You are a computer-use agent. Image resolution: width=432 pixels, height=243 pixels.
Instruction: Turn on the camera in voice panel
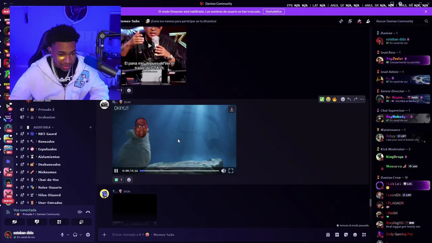coord(15,222)
